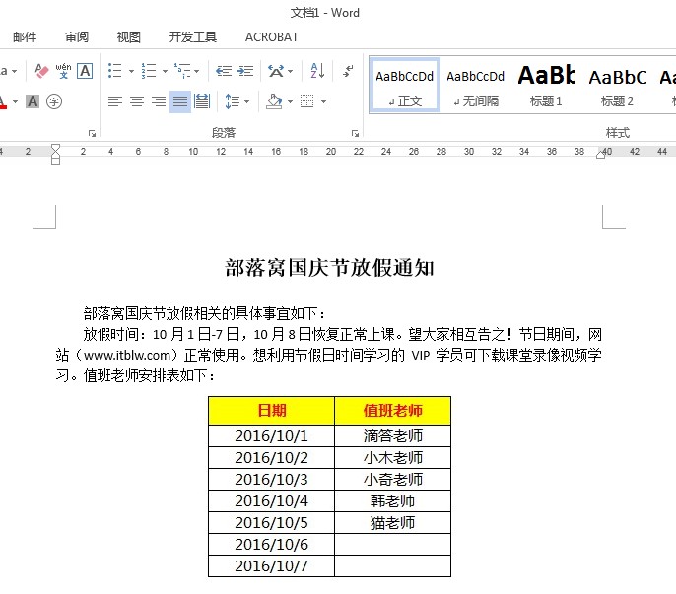Click the 2016/10/3 date cell
This screenshot has height=594, width=676.
pyautogui.click(x=272, y=480)
